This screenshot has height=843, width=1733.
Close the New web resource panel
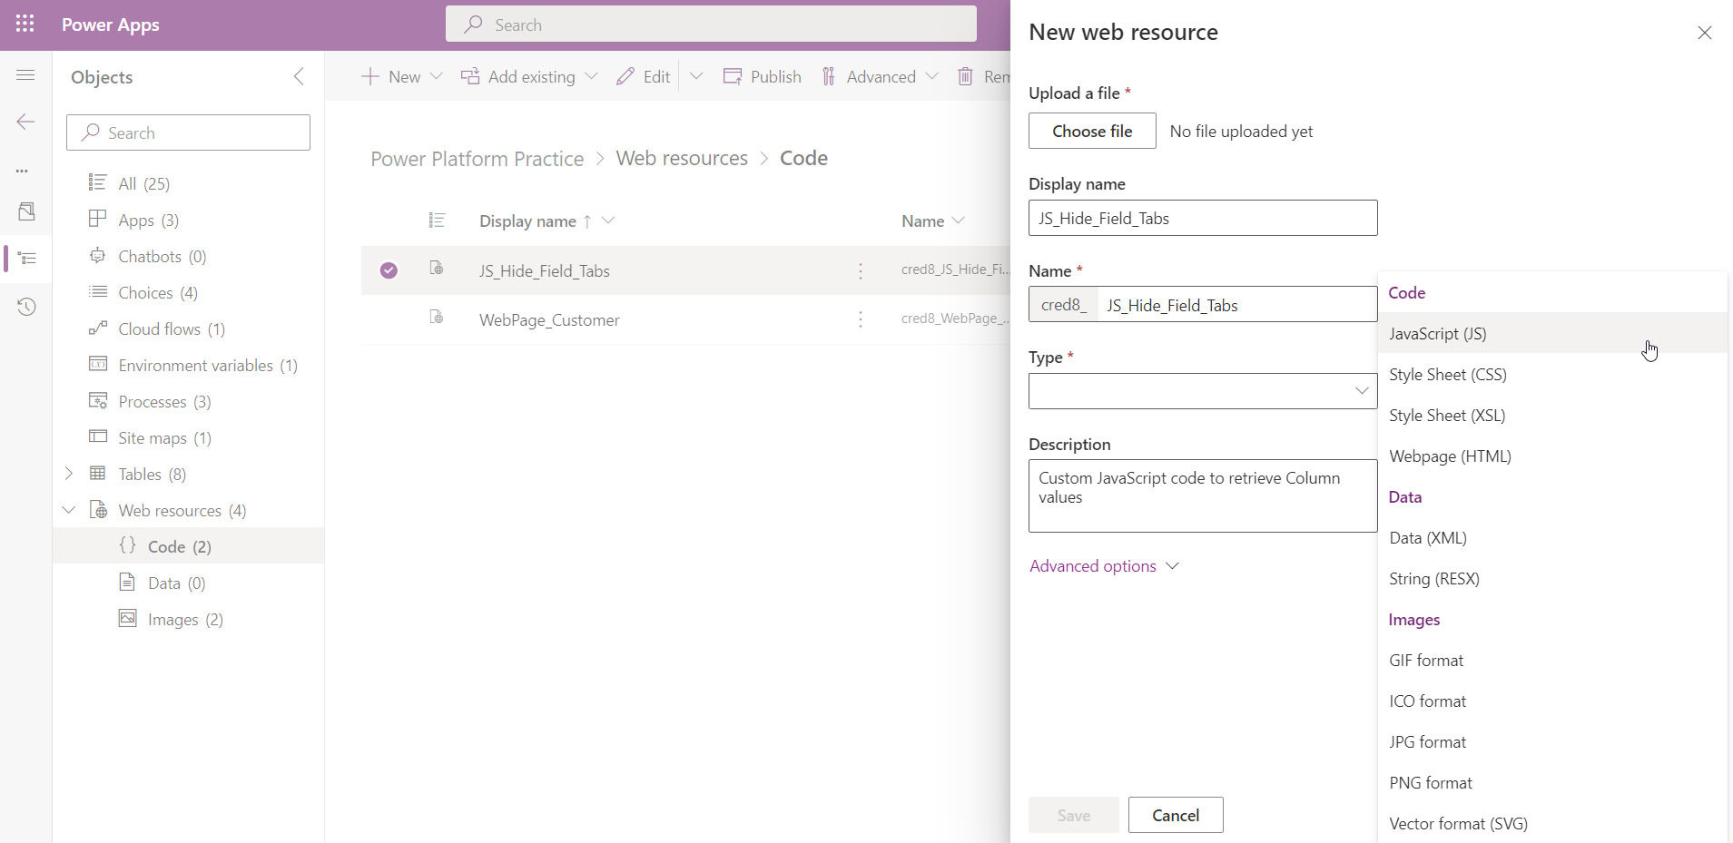[x=1704, y=33]
